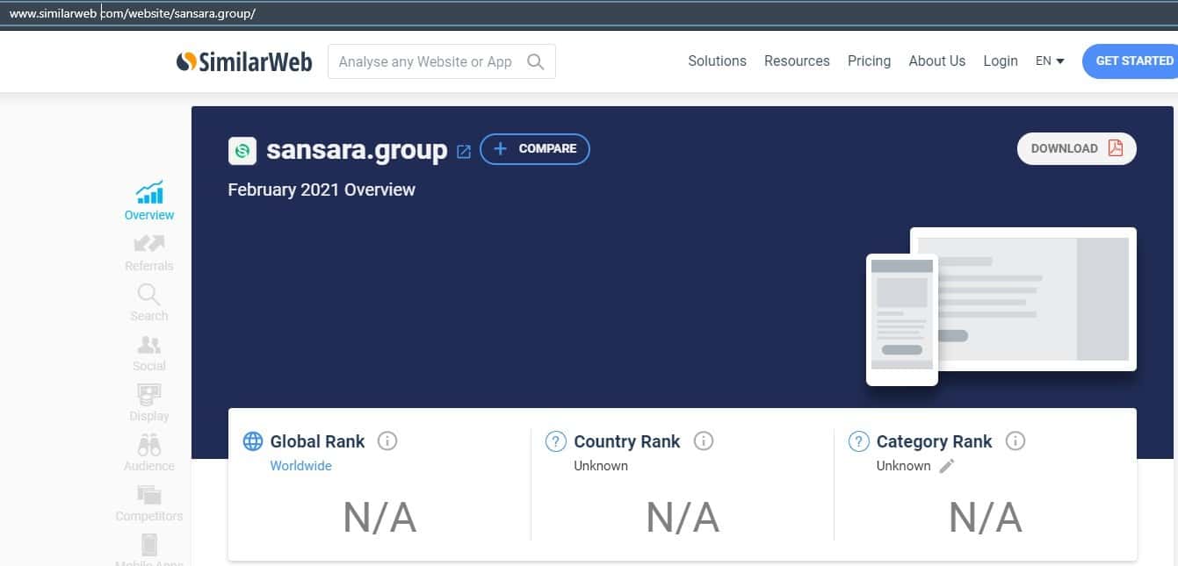This screenshot has width=1178, height=566.
Task: Click the Competitors sidebar icon
Action: tap(148, 496)
